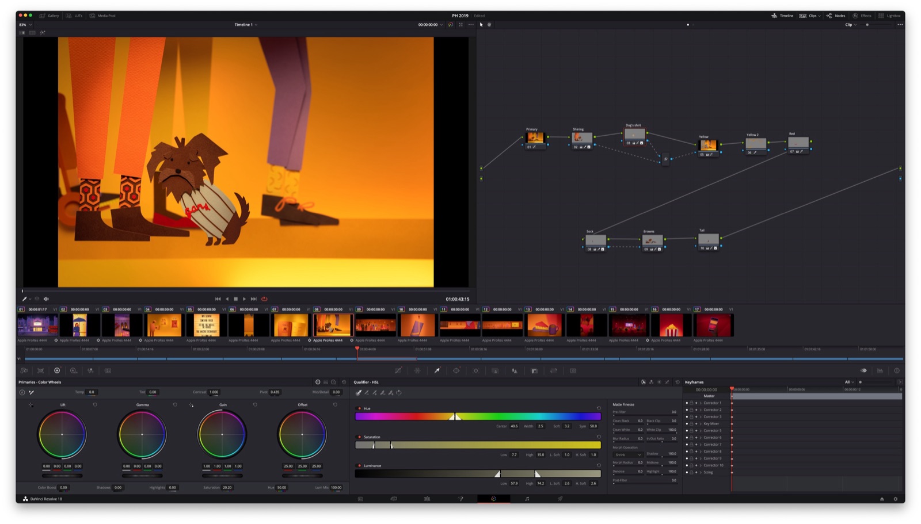Reset the Gamma color wheel
The height and width of the screenshot is (524, 921).
175,404
